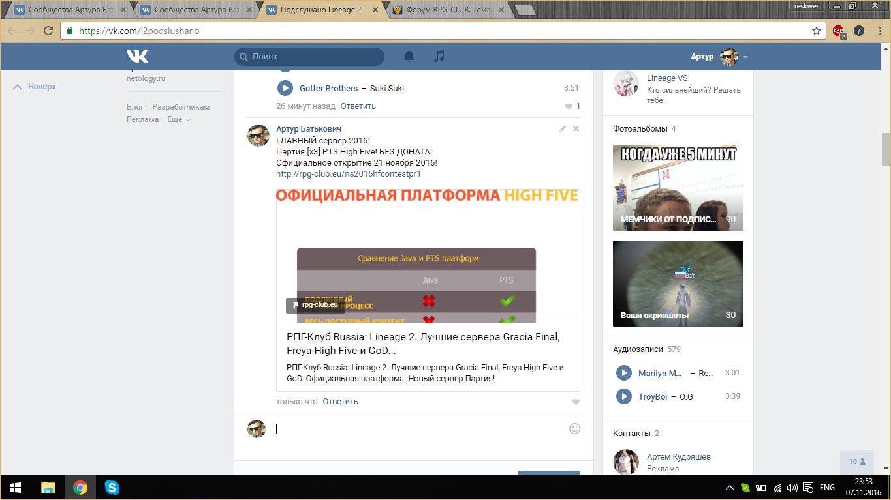Image resolution: width=891 pixels, height=500 pixels.
Task: Click the page's vertical scrollbar thumb
Action: [x=886, y=149]
